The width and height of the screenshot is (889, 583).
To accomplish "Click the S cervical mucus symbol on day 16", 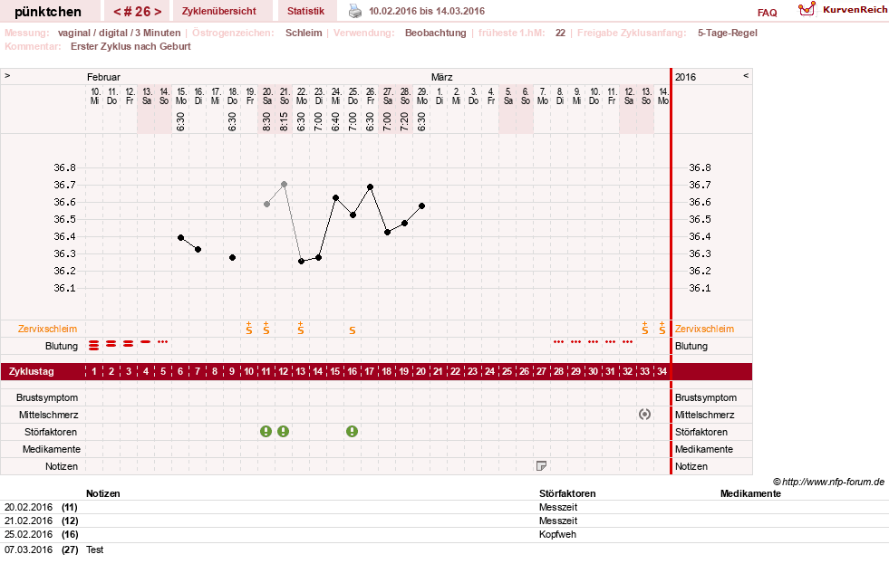I will [x=353, y=330].
